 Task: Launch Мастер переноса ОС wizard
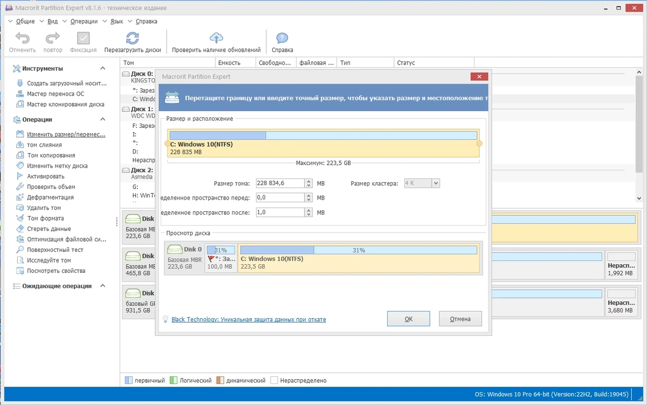tap(56, 94)
